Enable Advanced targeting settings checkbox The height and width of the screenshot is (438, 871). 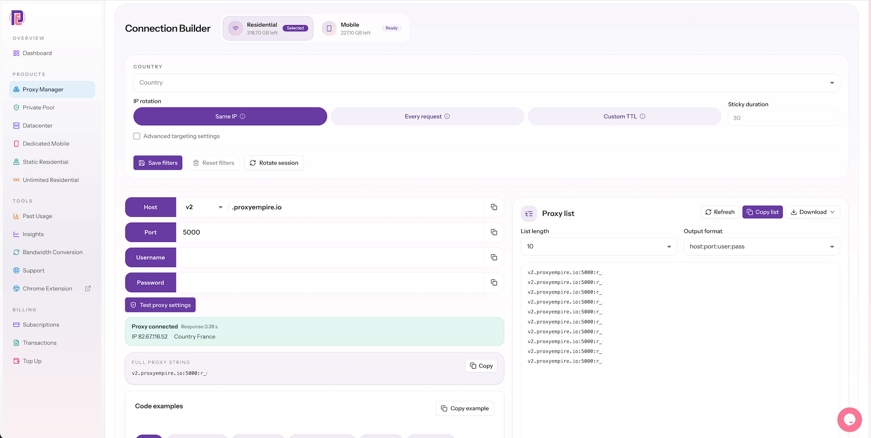[x=137, y=136]
